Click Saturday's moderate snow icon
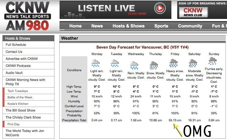Screen dimensions: 227x139 pos(193,64)
